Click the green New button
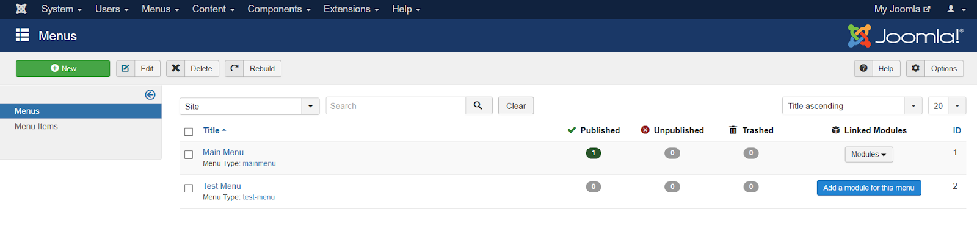This screenshot has height=229, width=977. [63, 68]
